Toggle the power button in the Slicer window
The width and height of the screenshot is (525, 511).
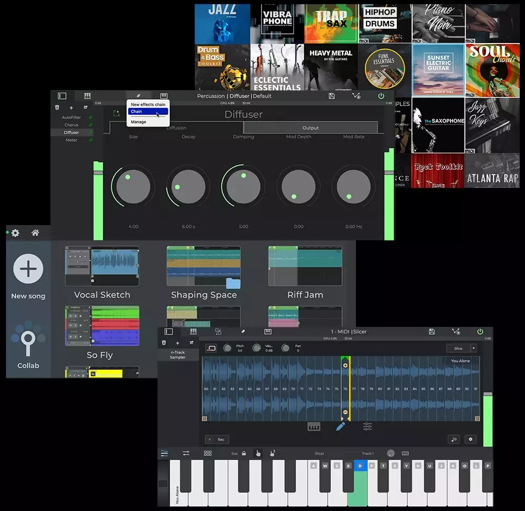[479, 332]
